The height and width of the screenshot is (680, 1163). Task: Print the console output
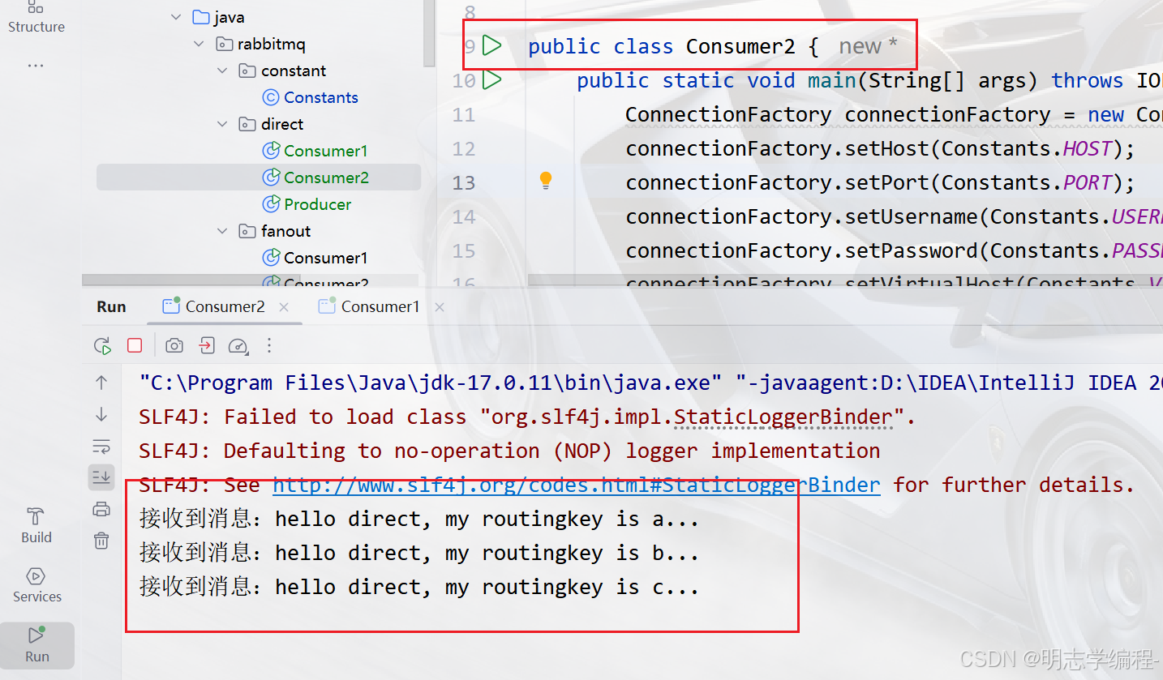click(101, 509)
